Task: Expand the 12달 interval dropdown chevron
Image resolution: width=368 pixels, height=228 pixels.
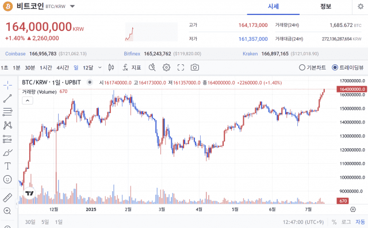Action: 99,68
